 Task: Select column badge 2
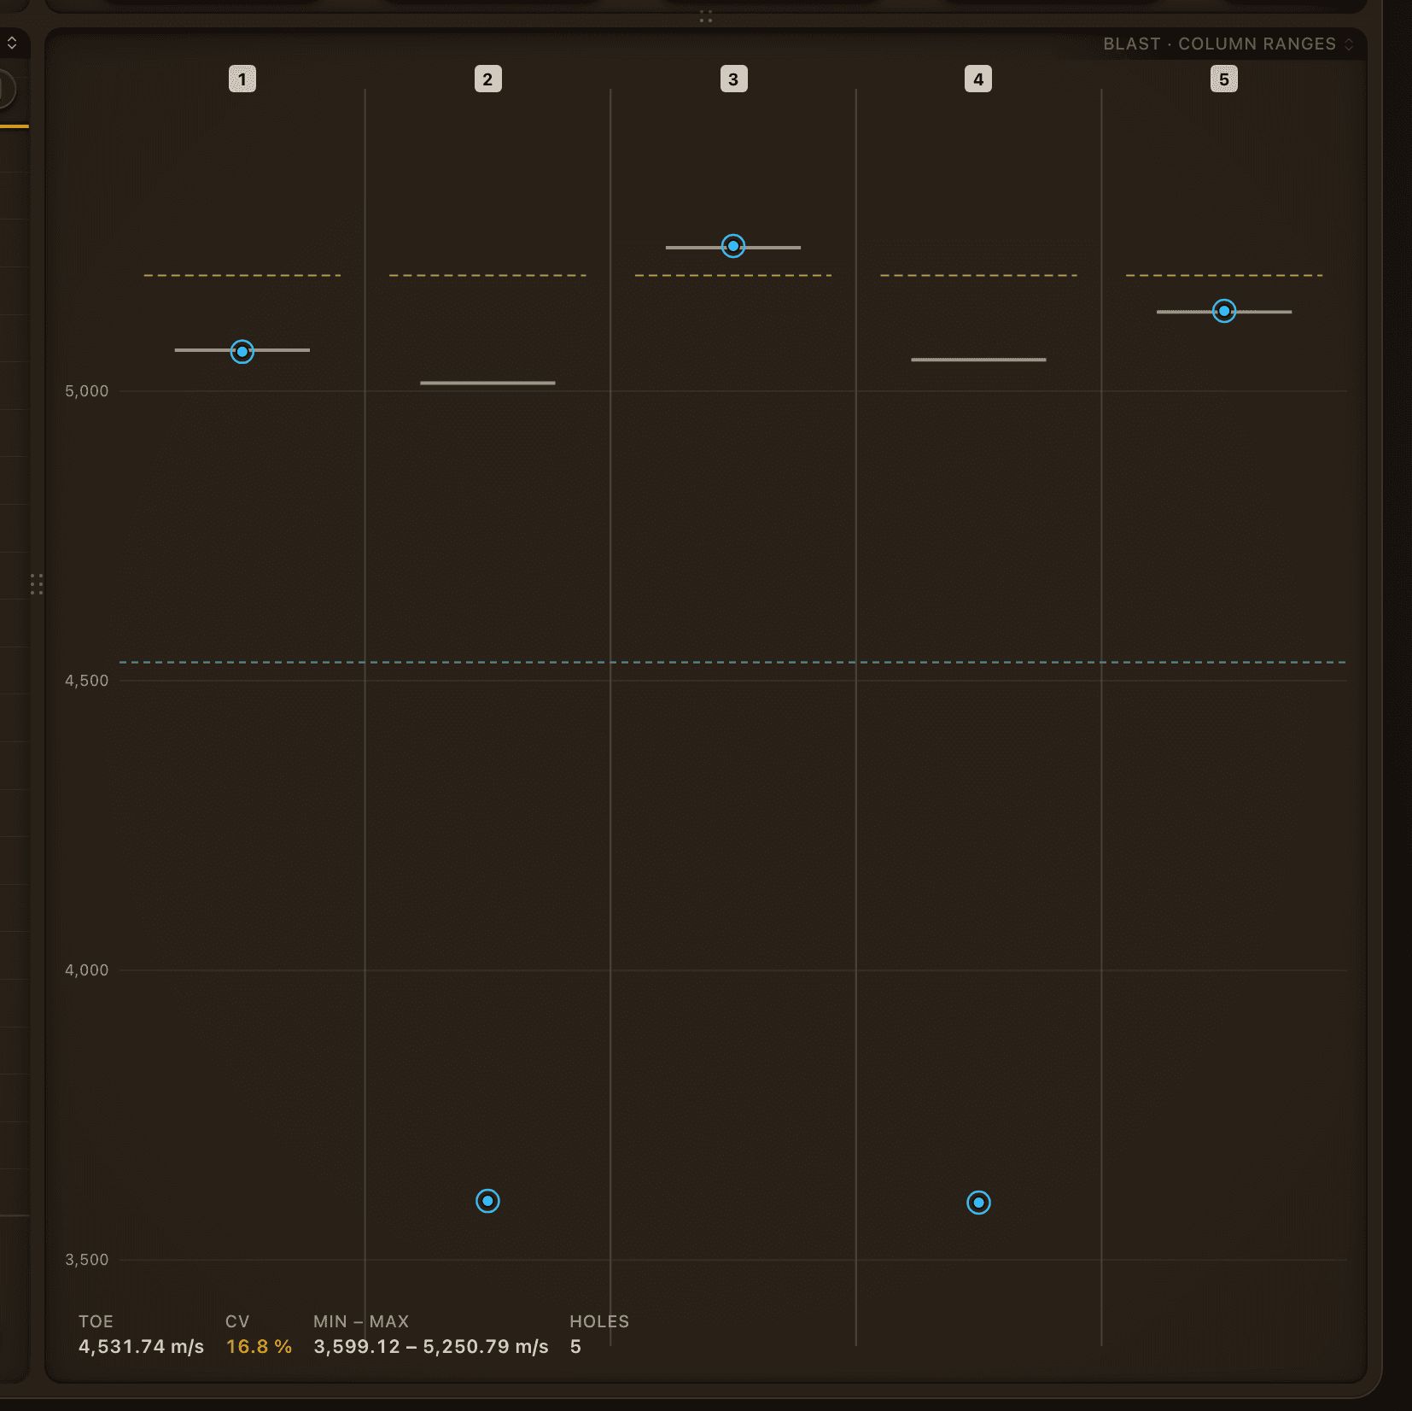coord(487,79)
